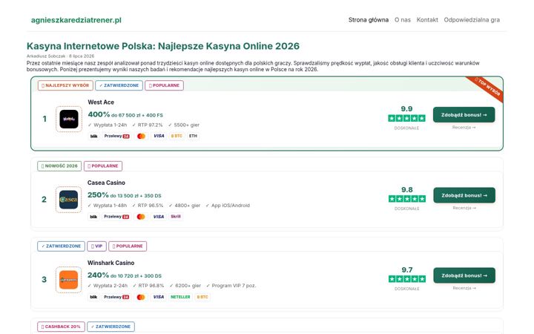The width and height of the screenshot is (534, 334).
Task: Click the Casea Casino logo
Action: point(68,200)
